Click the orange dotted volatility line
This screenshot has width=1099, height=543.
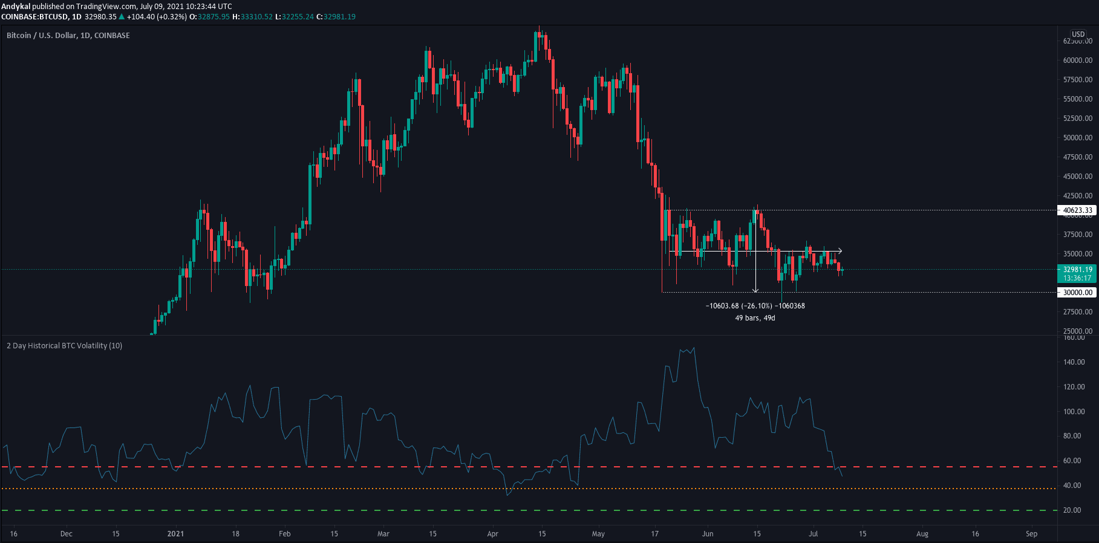pyautogui.click(x=363, y=489)
